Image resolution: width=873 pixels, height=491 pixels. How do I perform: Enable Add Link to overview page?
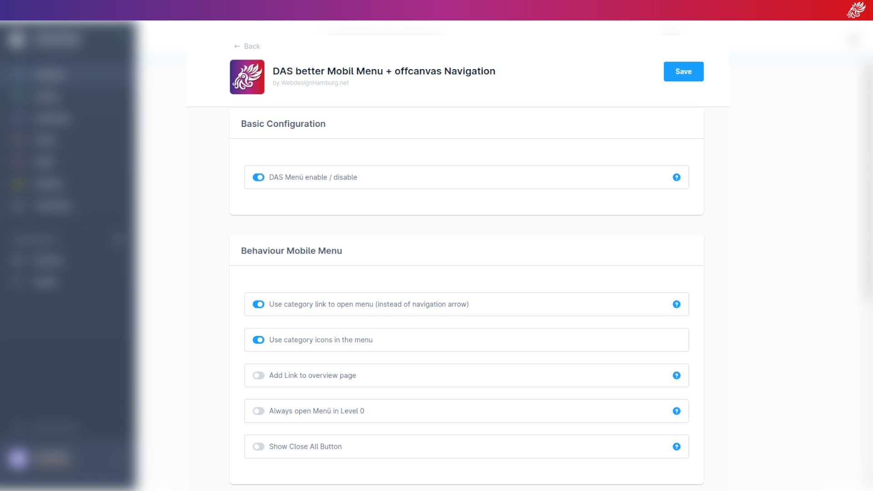pos(258,376)
